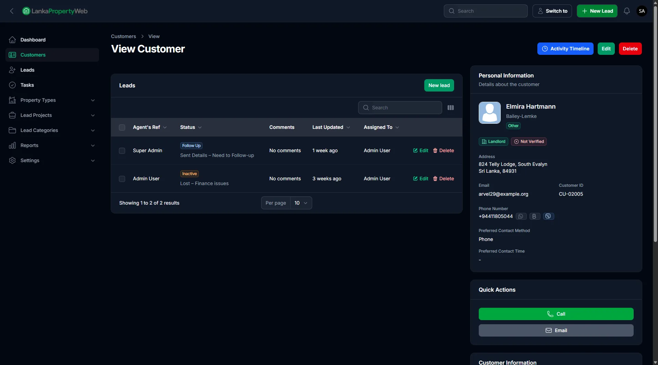This screenshot has height=365, width=658.
Task: Click the WhatsApp icon beside phone number
Action: [521, 216]
